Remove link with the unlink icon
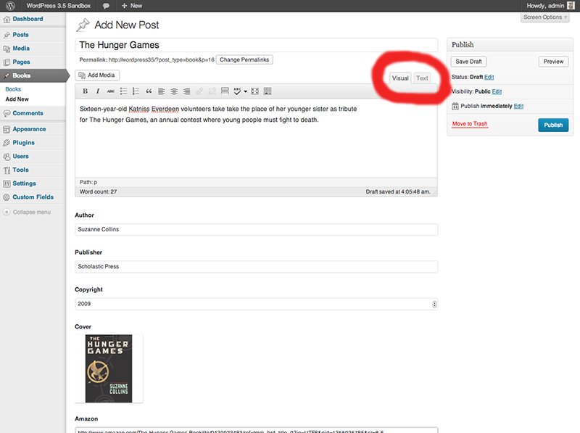The height and width of the screenshot is (433, 580). pos(212,91)
